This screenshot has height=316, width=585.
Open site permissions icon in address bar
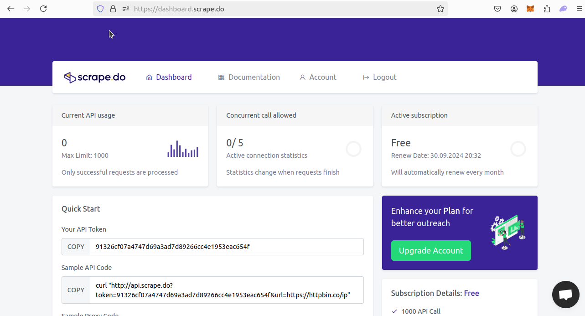[x=126, y=9]
